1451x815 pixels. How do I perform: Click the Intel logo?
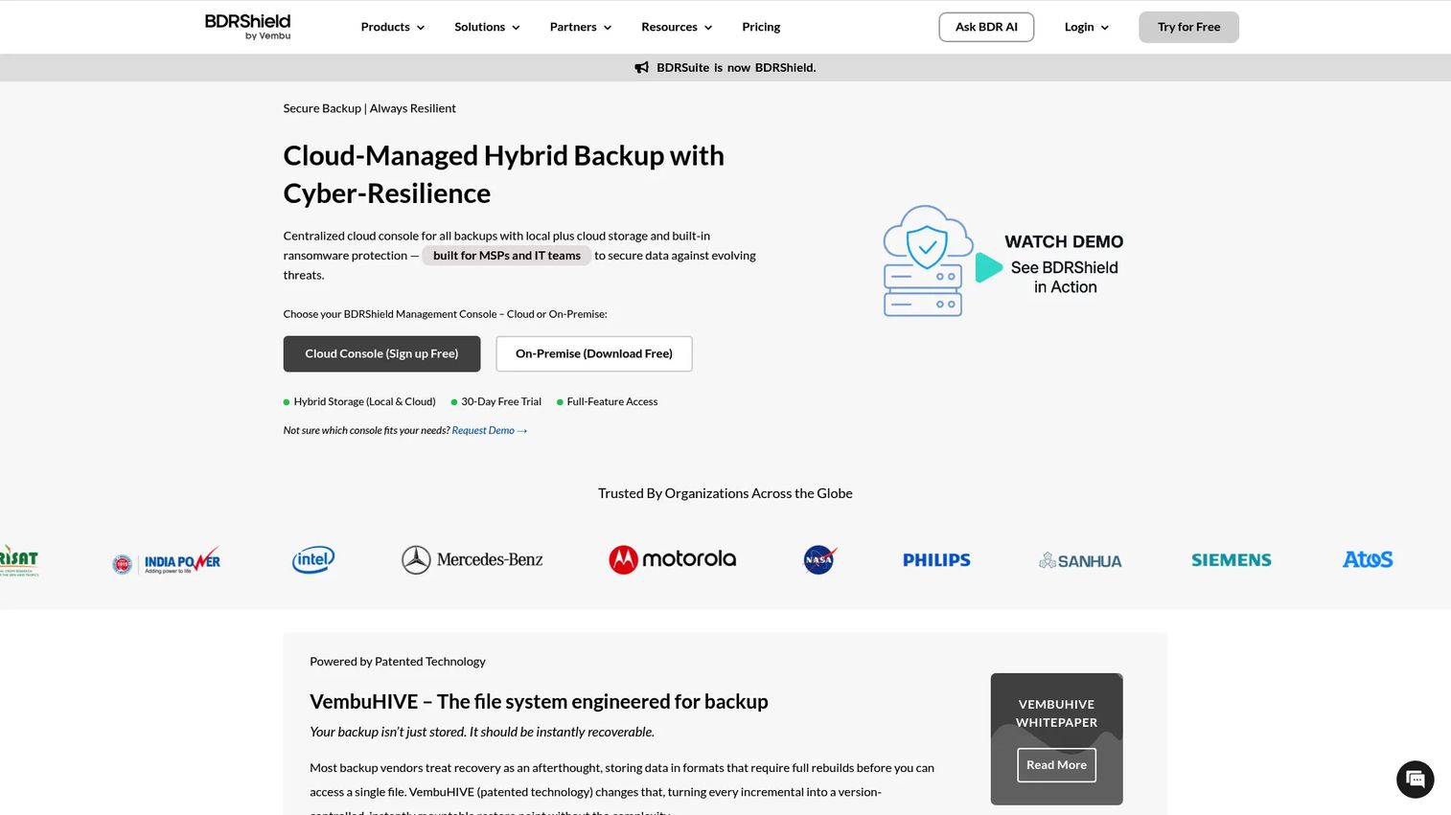coord(313,559)
